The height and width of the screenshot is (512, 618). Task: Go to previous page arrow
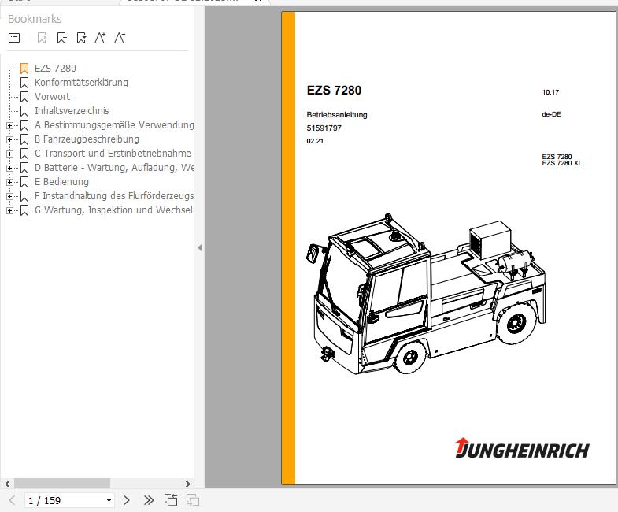coord(13,500)
